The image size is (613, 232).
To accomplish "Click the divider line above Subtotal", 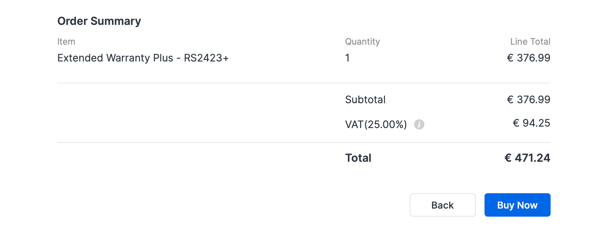I will 304,83.
